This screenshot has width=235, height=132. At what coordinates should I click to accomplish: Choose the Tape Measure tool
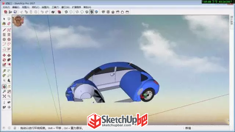[4, 71]
